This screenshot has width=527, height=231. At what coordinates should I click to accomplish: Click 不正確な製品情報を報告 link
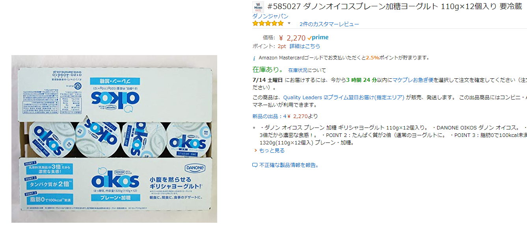pyautogui.click(x=289, y=165)
